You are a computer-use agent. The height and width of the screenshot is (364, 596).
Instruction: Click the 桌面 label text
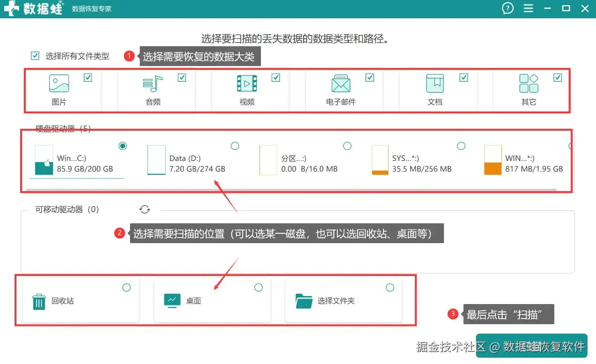tap(193, 301)
